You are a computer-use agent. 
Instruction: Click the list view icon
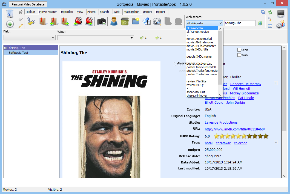click(270, 26)
